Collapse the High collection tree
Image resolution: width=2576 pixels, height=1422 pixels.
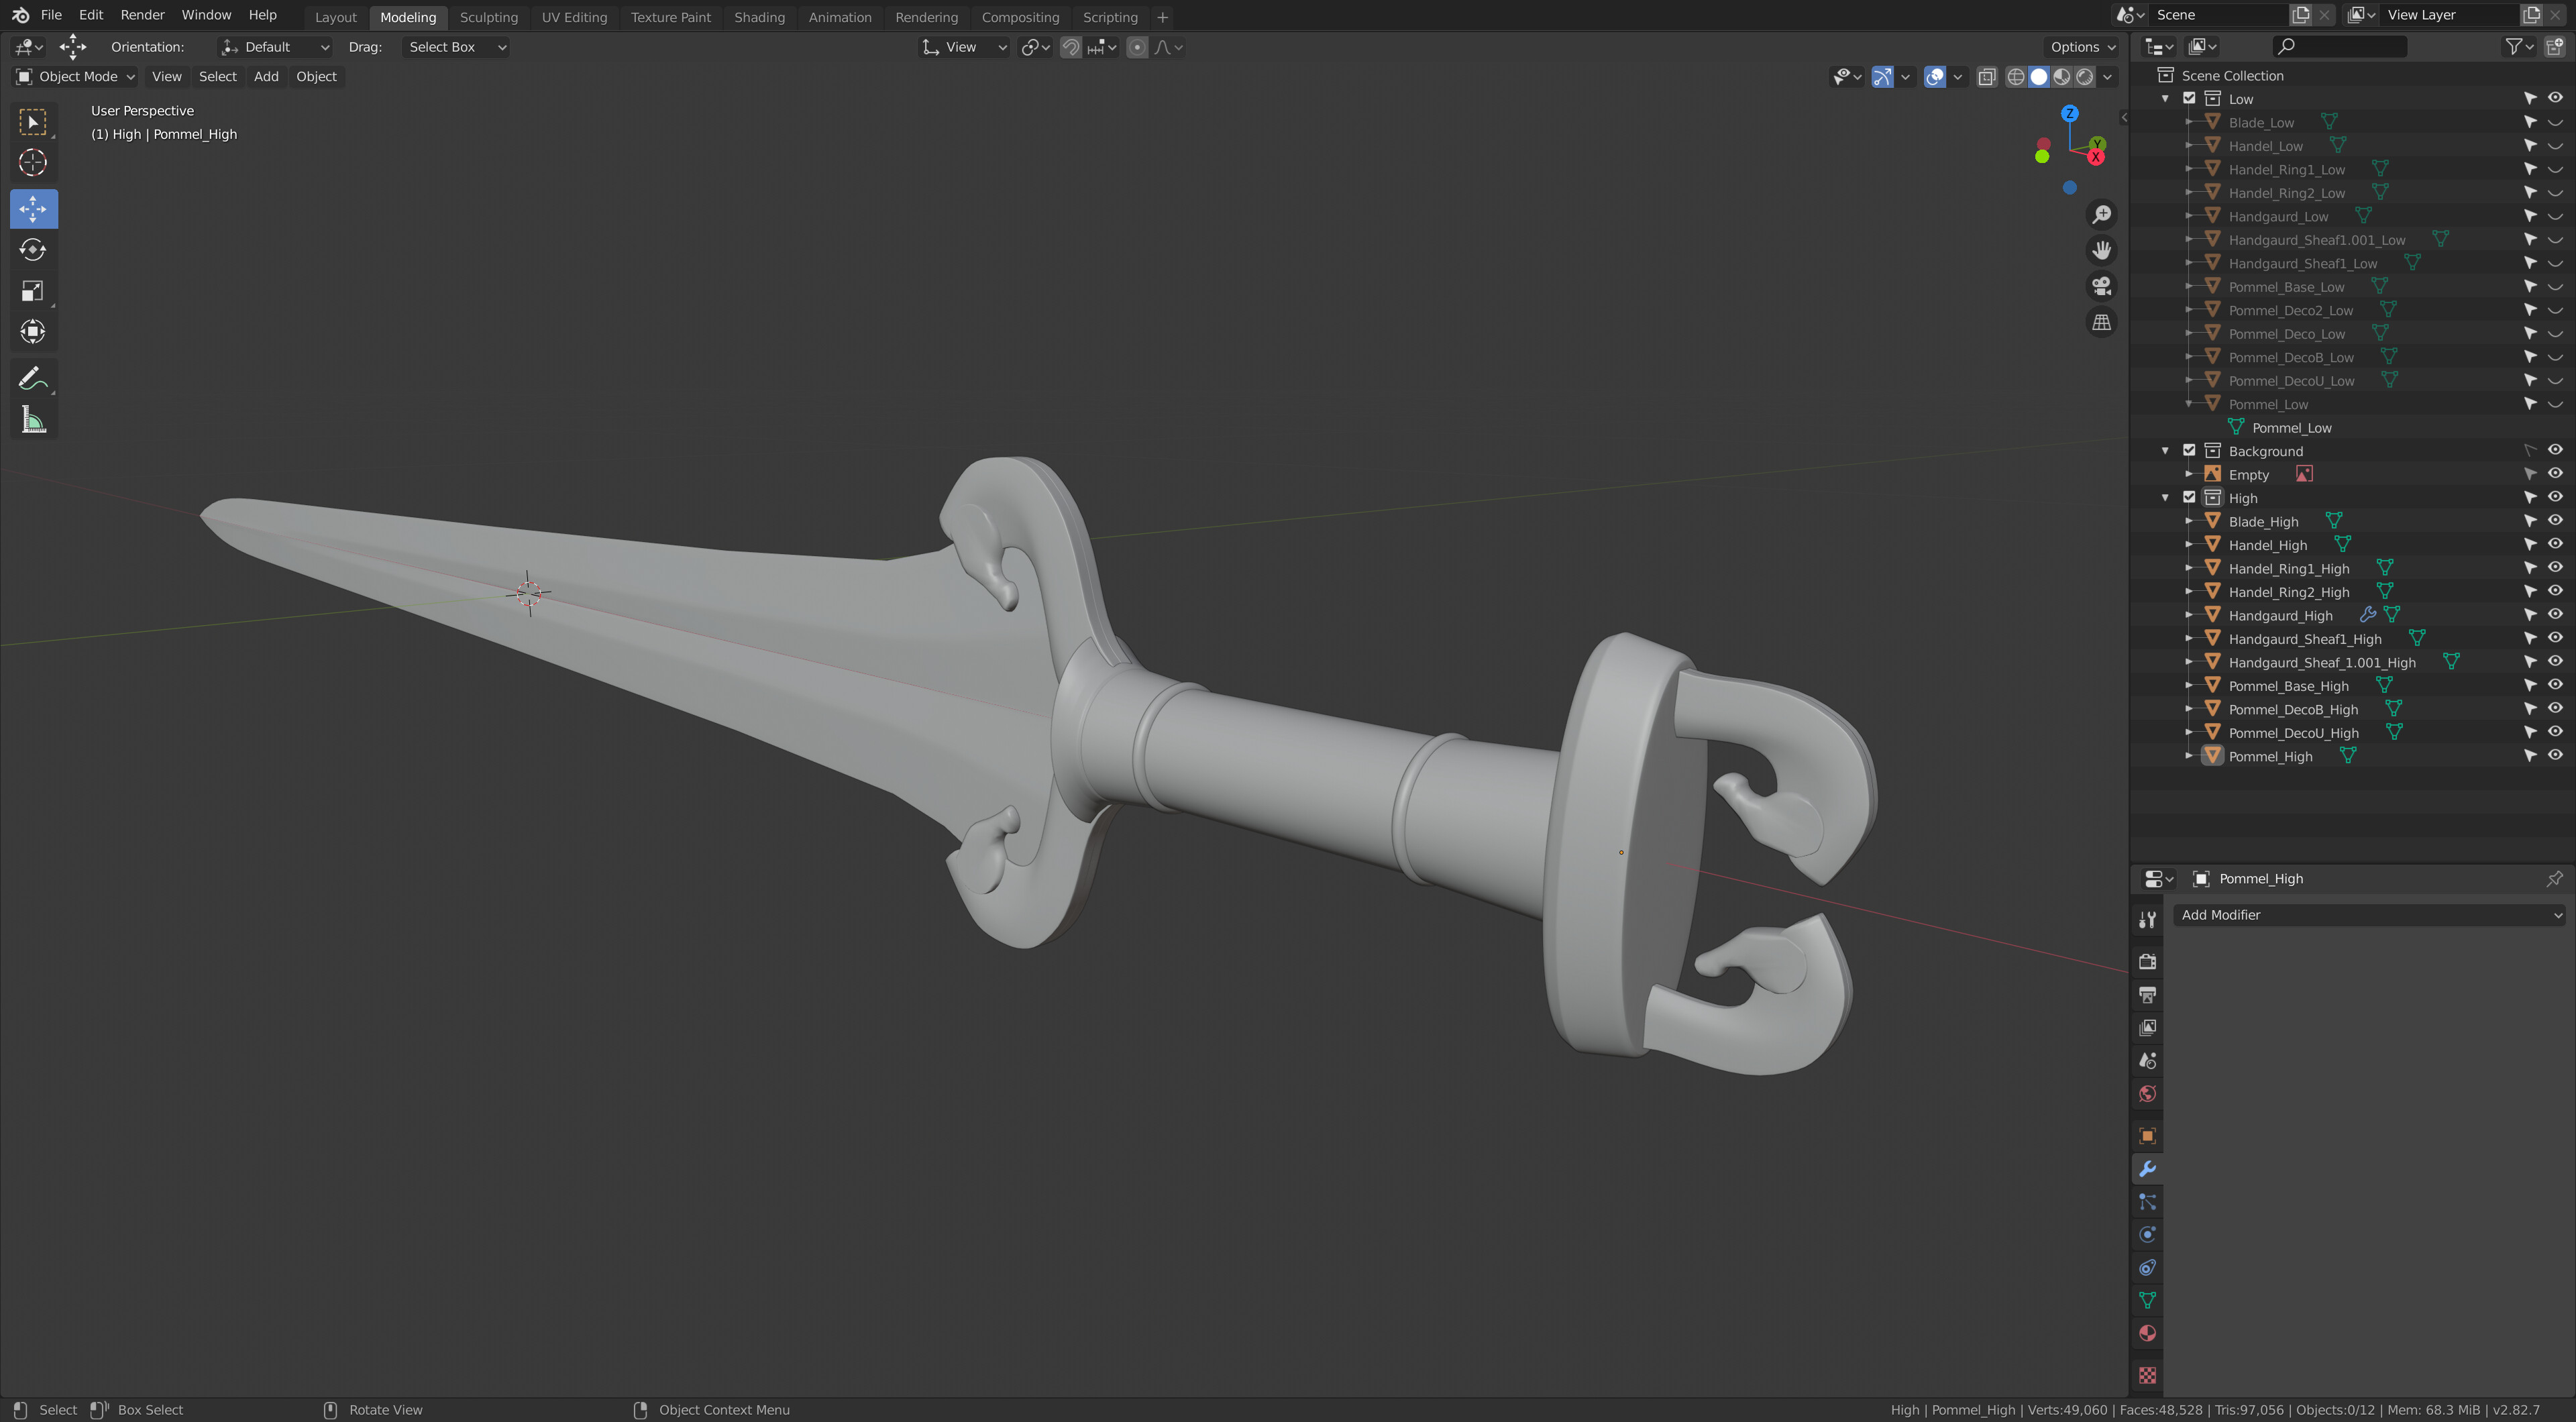[2165, 498]
